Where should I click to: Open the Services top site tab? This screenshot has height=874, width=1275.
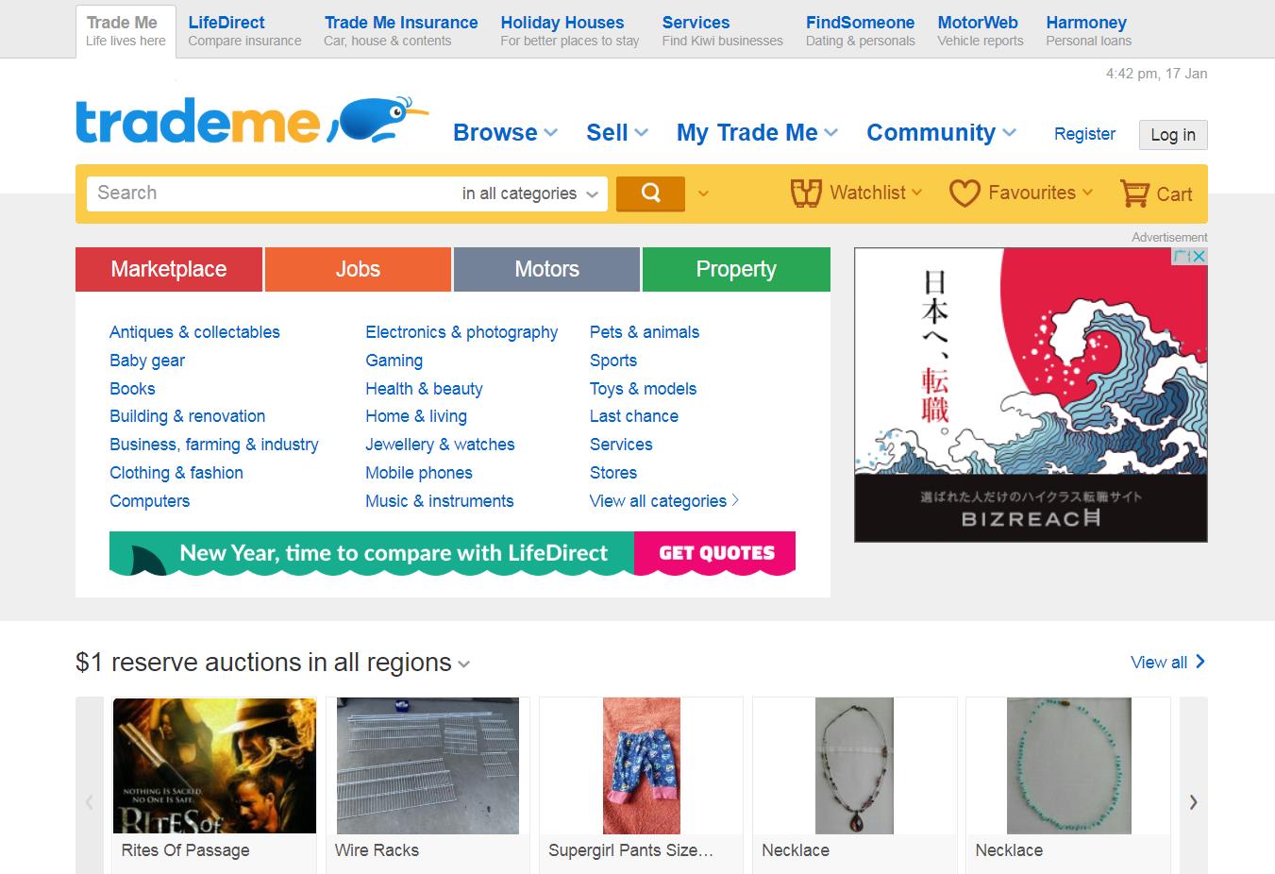coord(722,30)
